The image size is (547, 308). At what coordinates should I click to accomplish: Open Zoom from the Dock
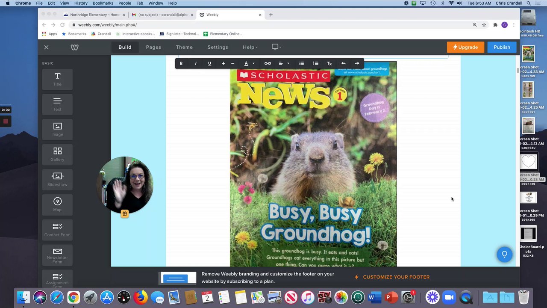click(x=449, y=297)
